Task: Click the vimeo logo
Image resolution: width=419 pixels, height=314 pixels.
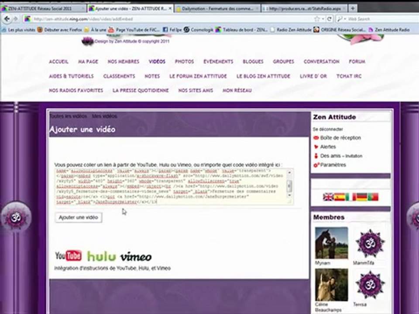Action: (x=136, y=257)
